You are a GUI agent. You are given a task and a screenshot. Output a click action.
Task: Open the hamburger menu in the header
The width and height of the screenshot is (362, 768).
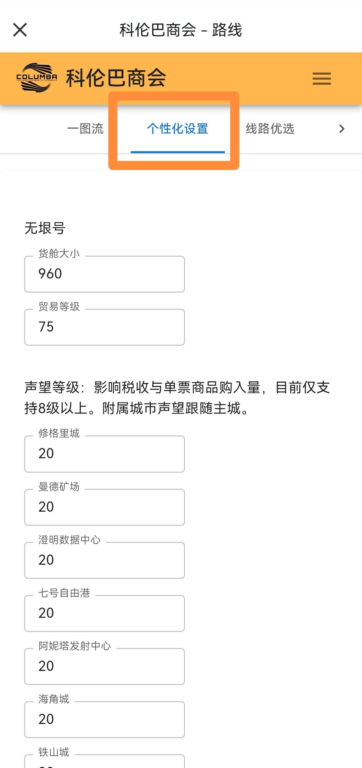point(321,79)
